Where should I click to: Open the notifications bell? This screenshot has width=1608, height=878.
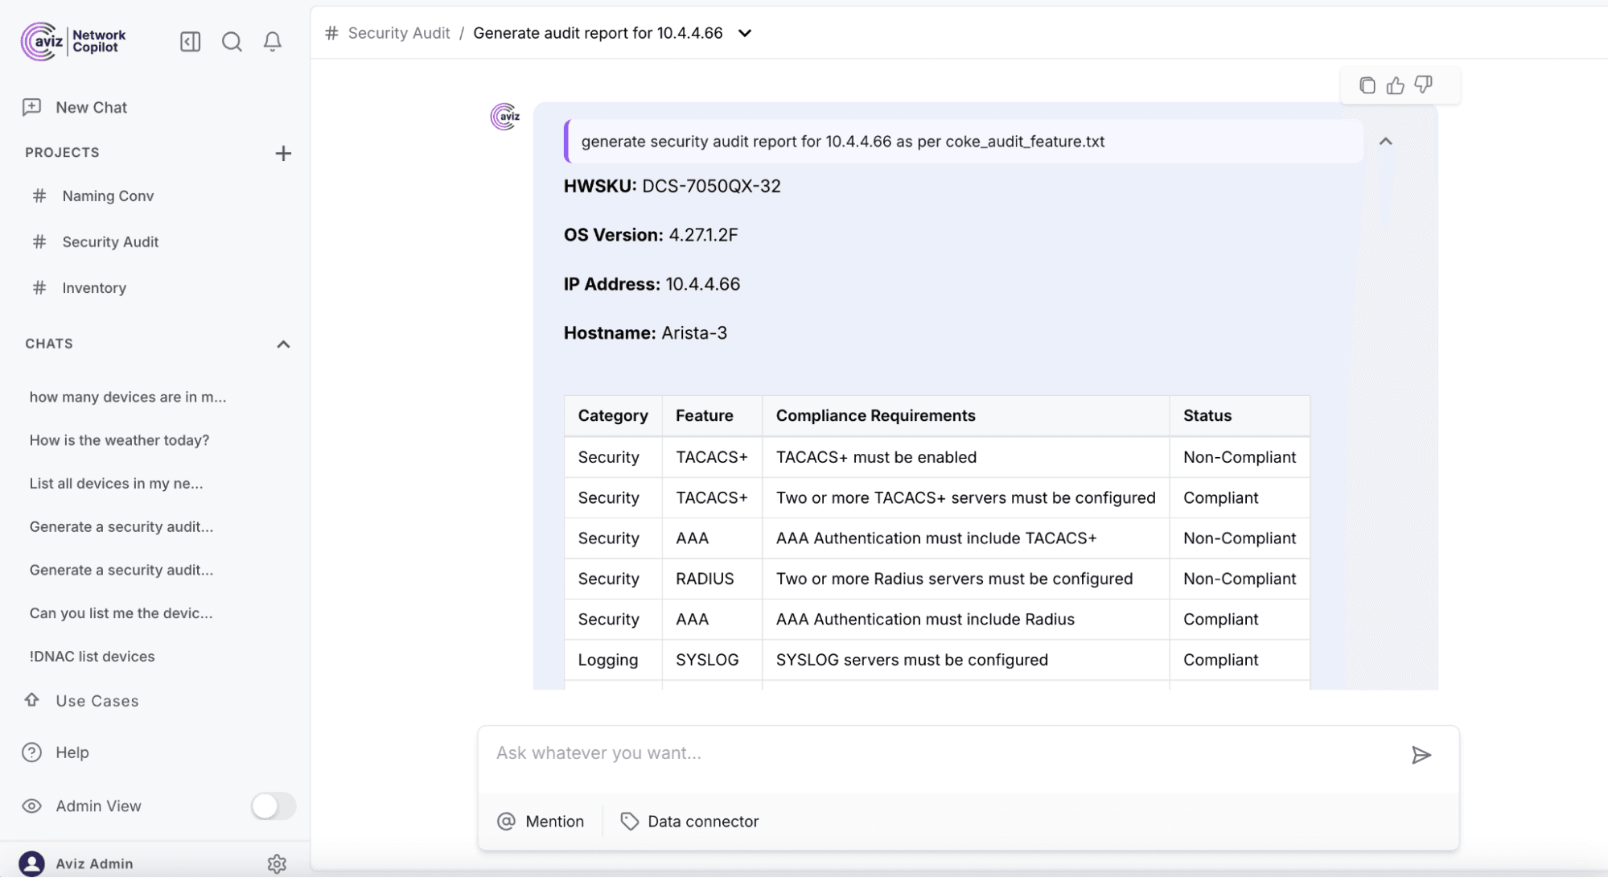pos(272,42)
